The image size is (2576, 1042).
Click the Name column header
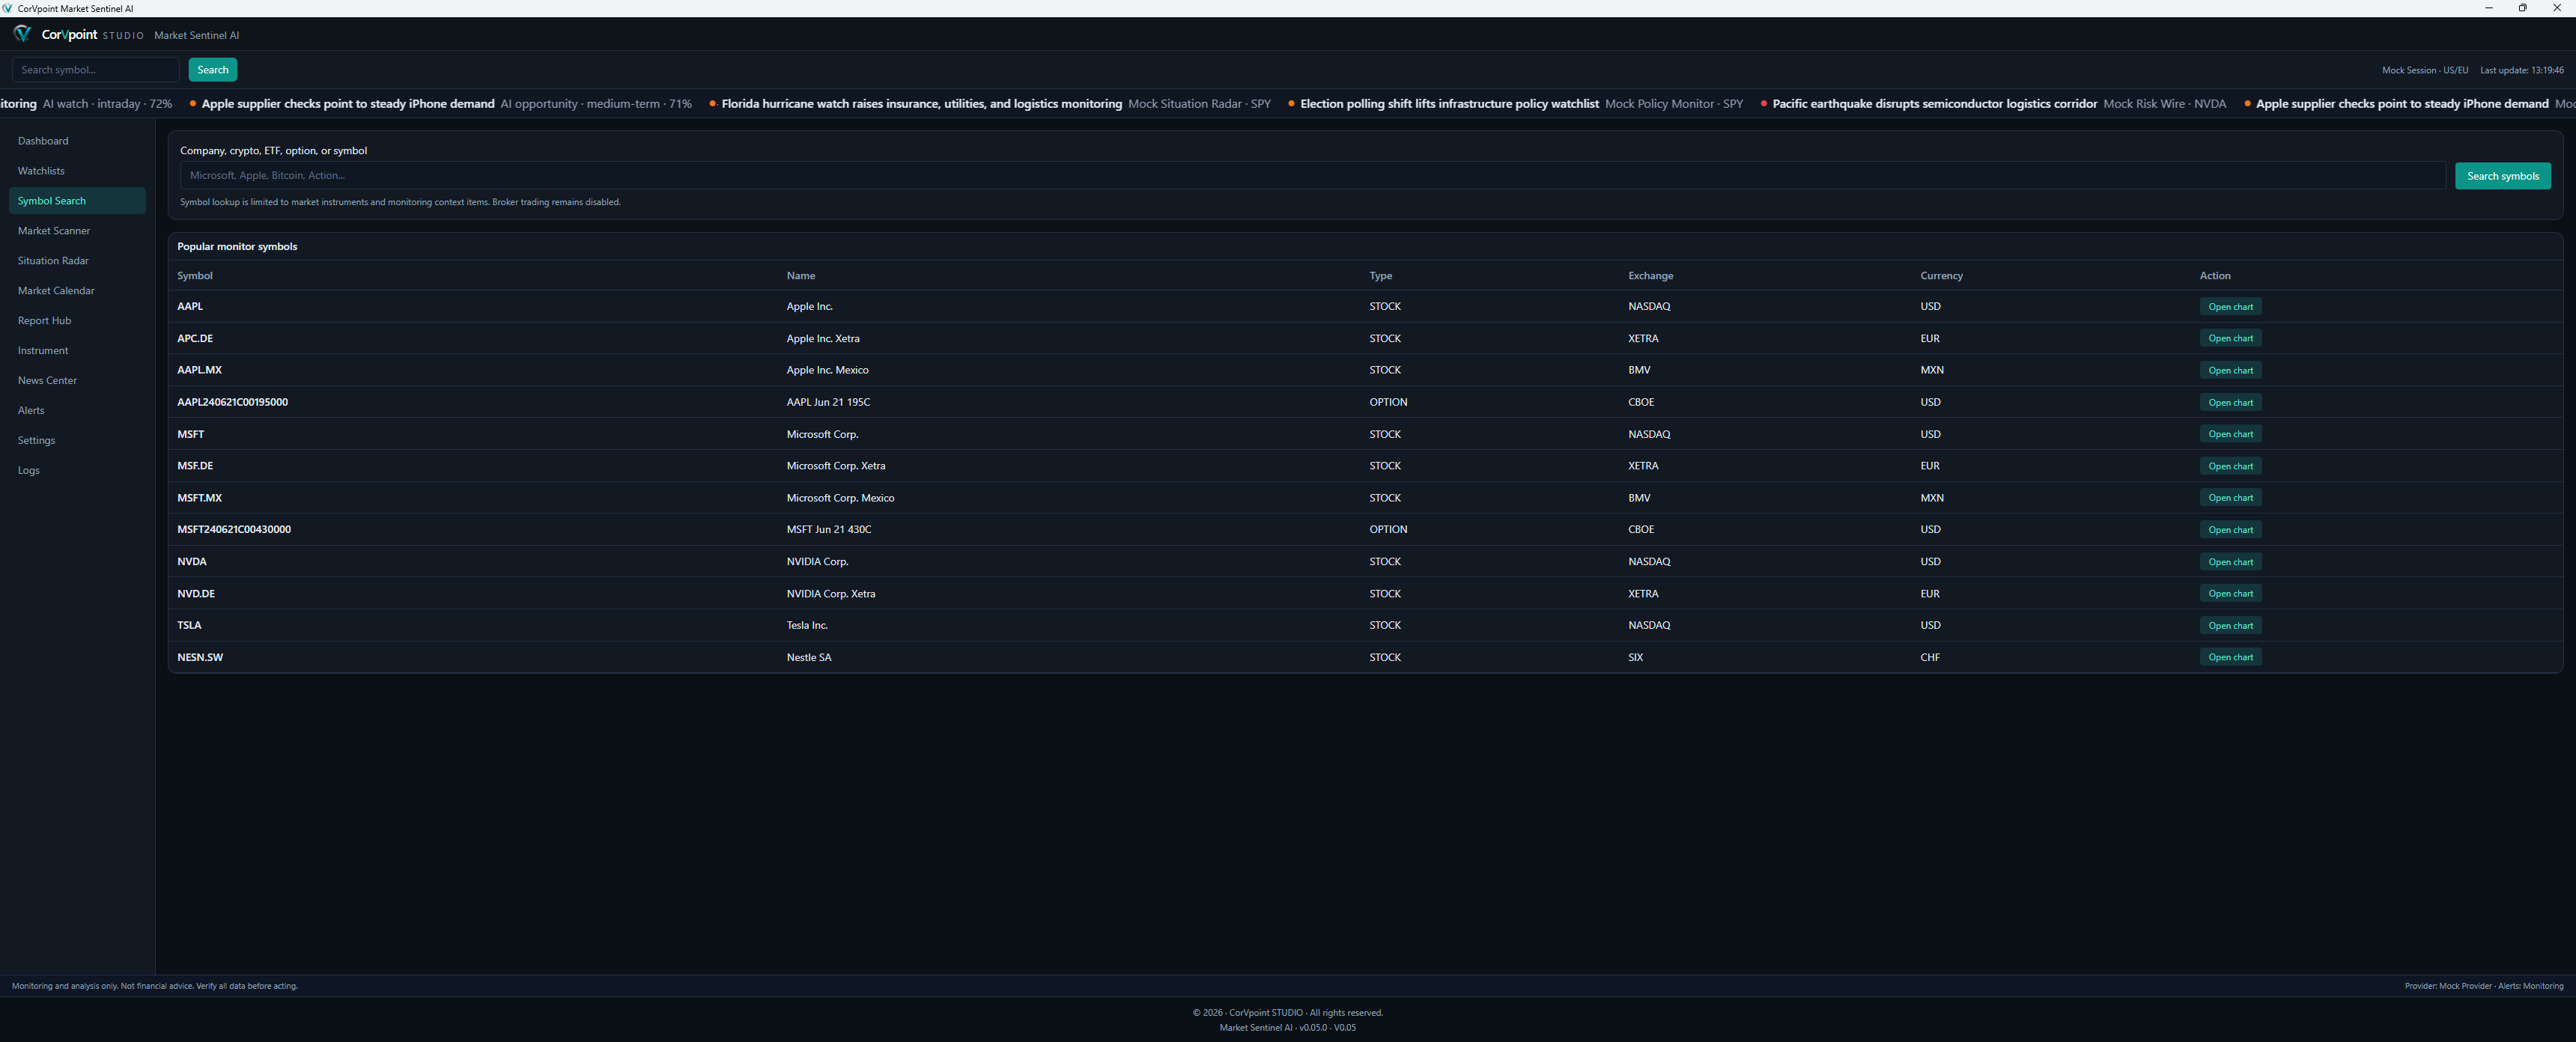[x=800, y=275]
